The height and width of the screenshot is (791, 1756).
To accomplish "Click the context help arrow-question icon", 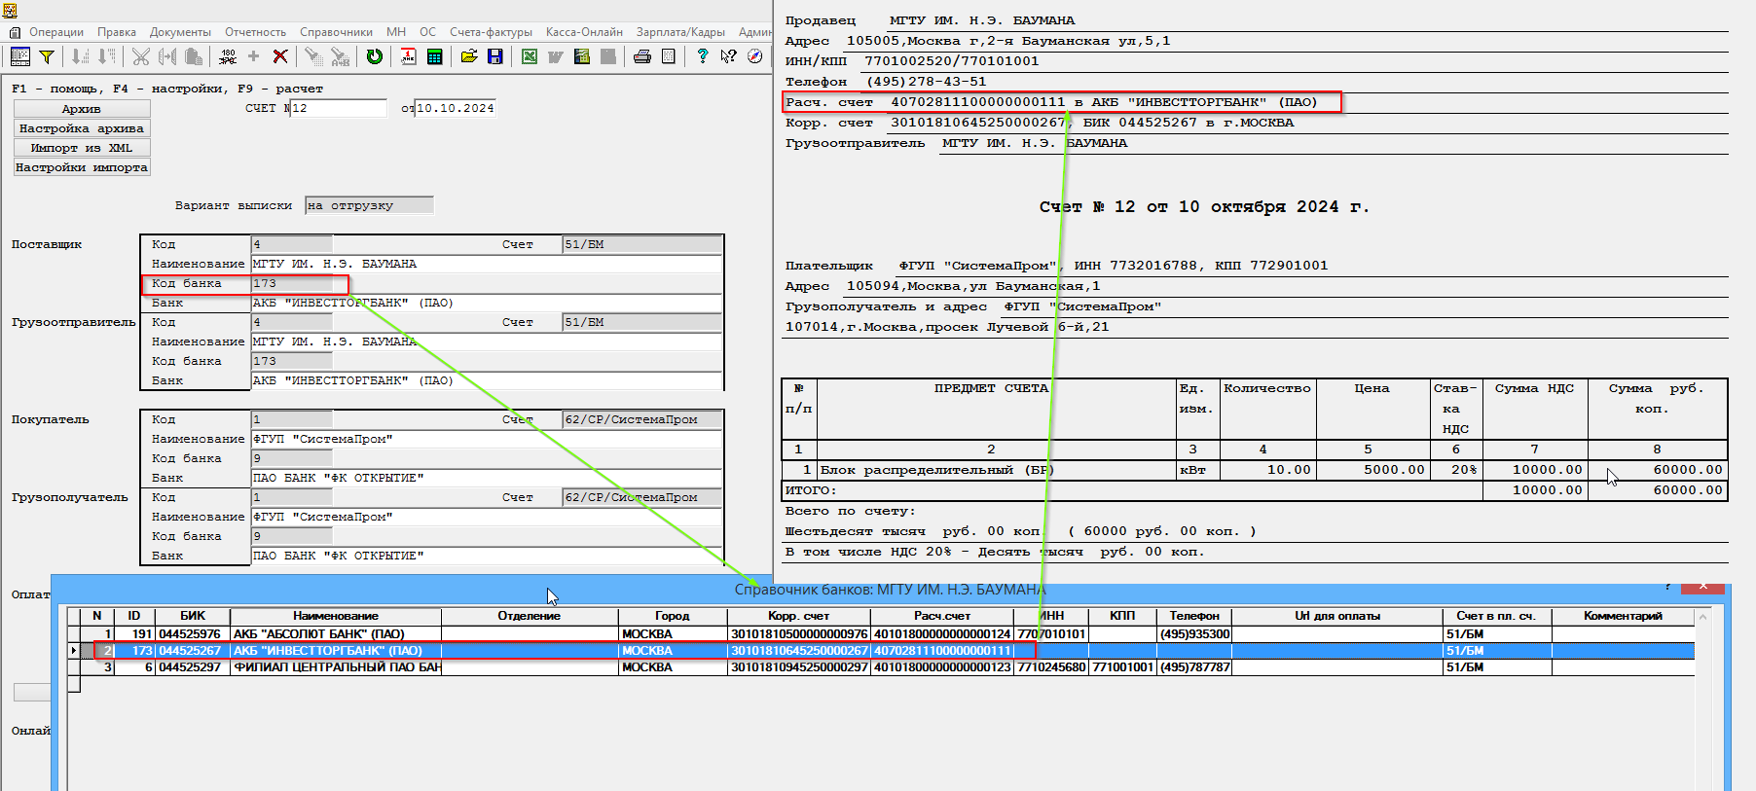I will (729, 56).
